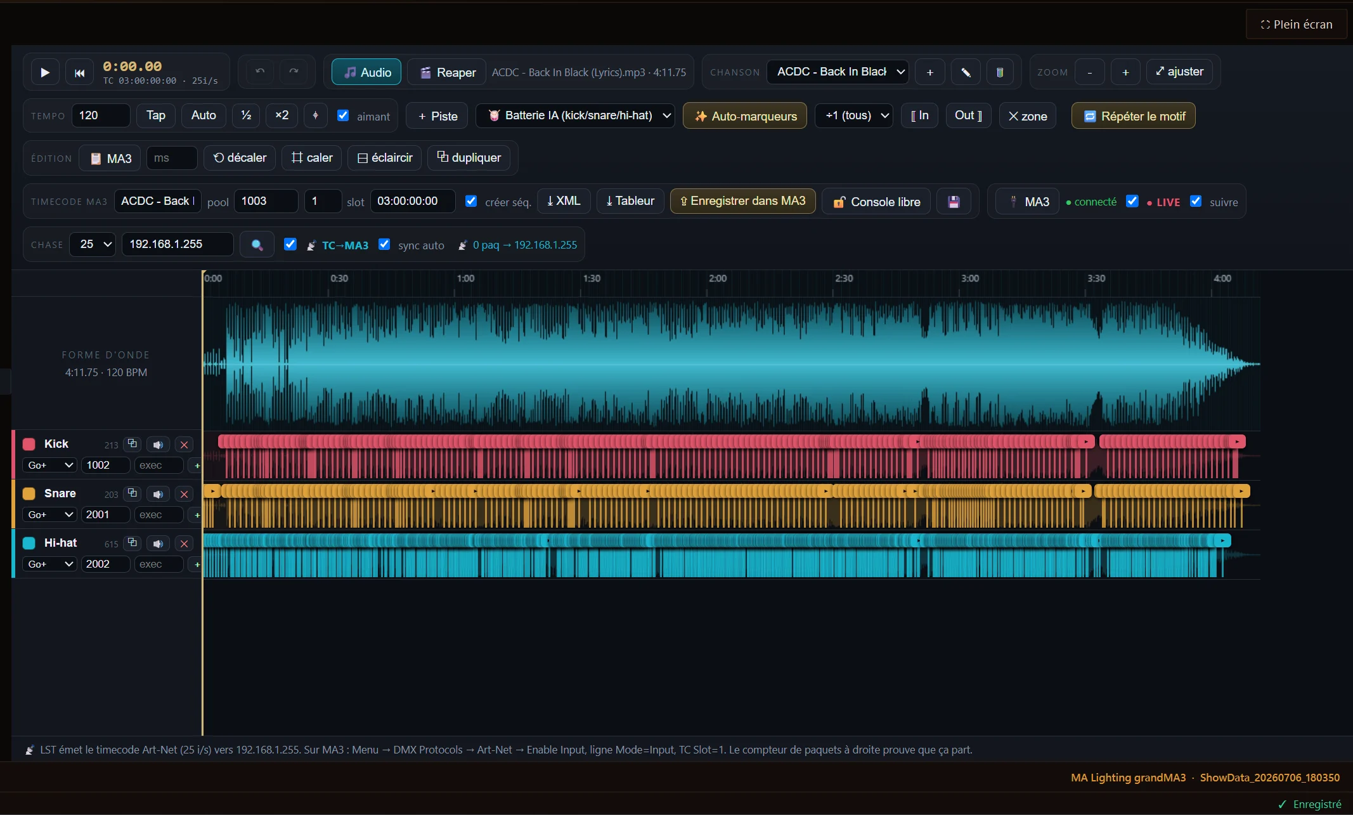Change the Kick track color swatch
1353x815 pixels.
(29, 444)
